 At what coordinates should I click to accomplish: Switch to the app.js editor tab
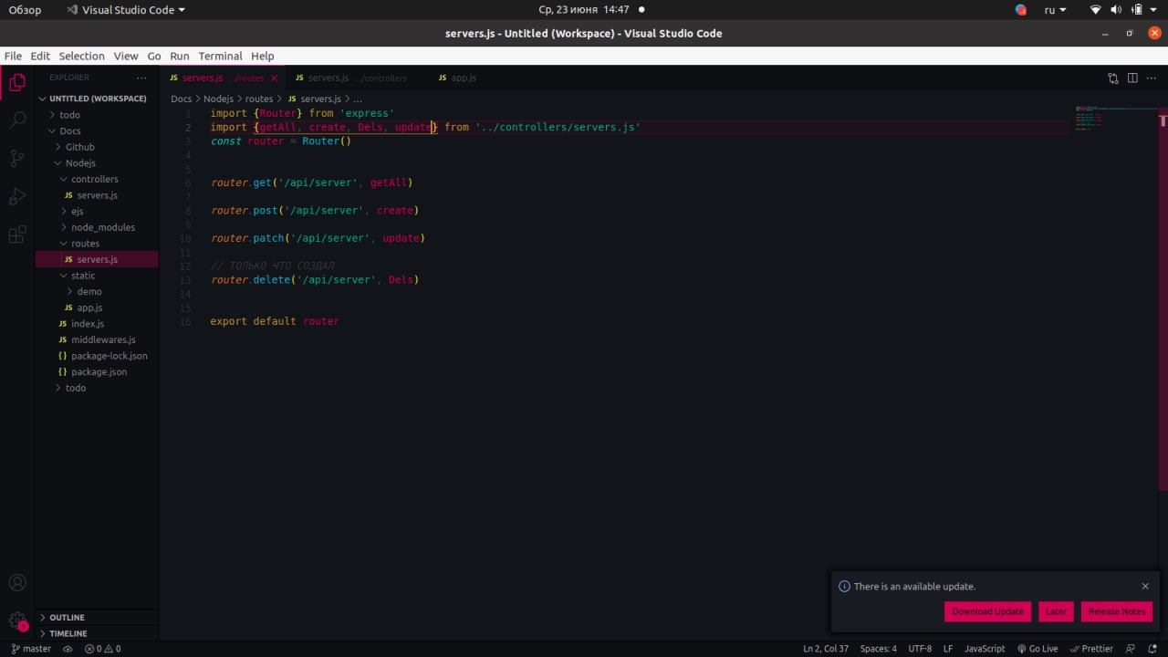pos(463,78)
